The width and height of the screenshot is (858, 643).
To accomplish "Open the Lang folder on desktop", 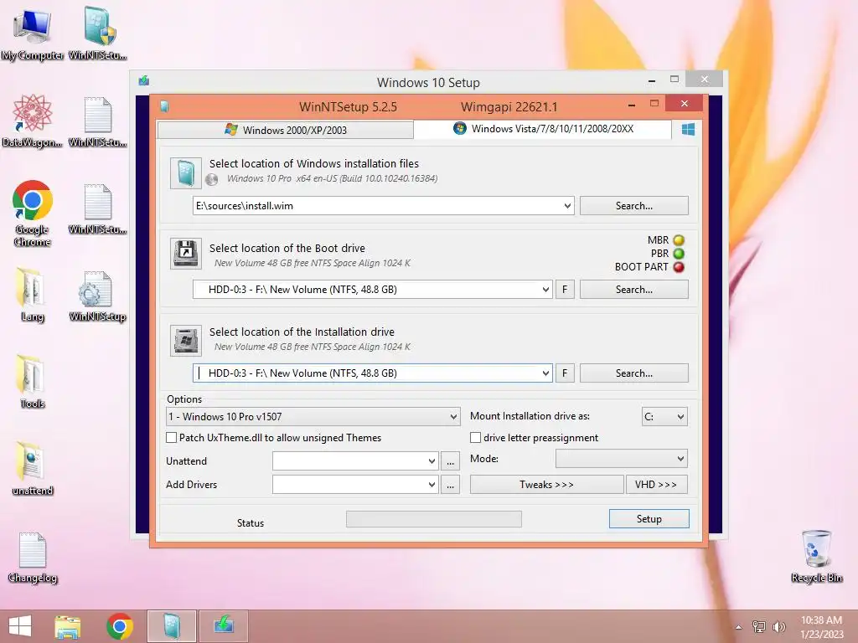I will 33,296.
